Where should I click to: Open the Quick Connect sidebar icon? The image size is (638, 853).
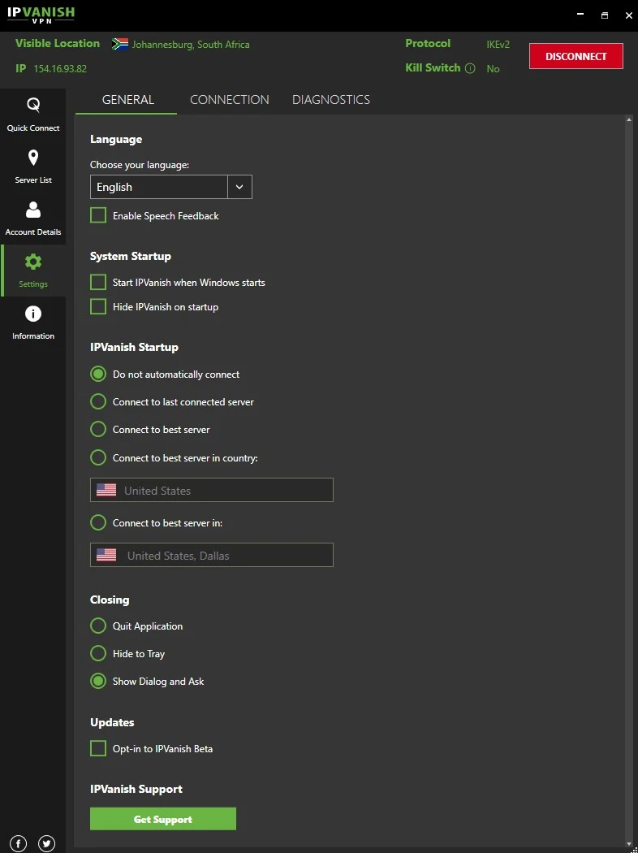pos(33,106)
